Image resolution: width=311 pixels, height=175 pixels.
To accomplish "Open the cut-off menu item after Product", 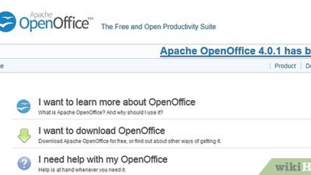I will pyautogui.click(x=308, y=66).
